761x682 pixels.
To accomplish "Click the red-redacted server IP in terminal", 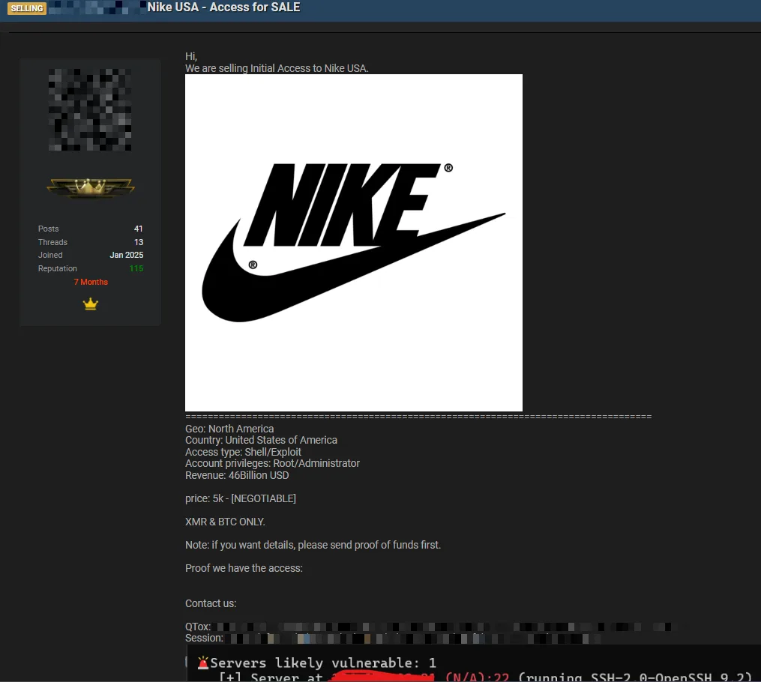I will pos(382,677).
